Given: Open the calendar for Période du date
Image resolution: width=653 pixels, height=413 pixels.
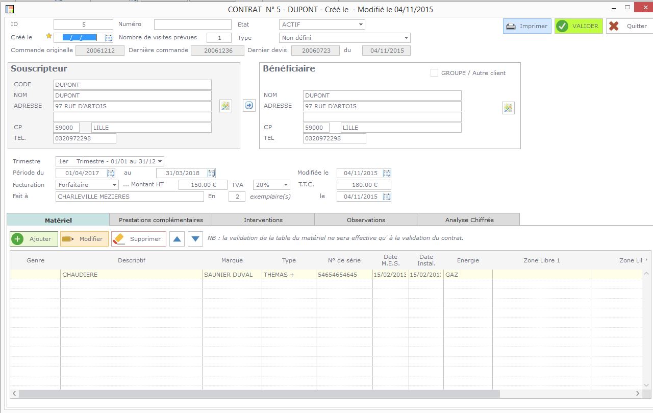Looking at the screenshot, I should [110, 173].
